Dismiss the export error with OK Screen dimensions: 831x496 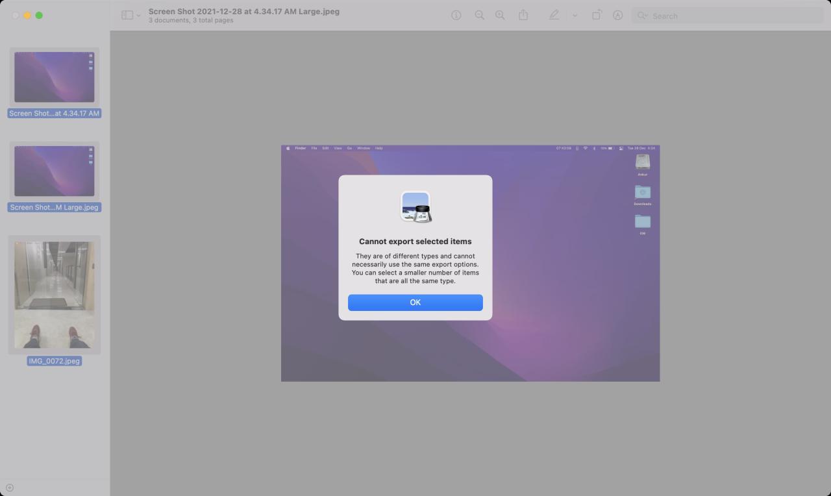click(x=415, y=302)
